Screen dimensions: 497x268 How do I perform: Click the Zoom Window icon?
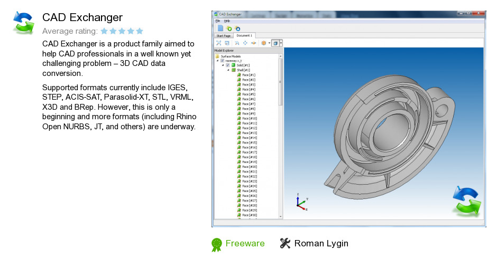pyautogui.click(x=227, y=43)
